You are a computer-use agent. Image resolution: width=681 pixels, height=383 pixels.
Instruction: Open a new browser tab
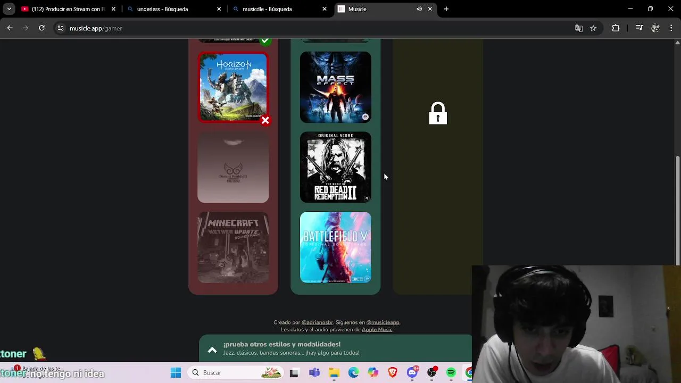(x=446, y=9)
